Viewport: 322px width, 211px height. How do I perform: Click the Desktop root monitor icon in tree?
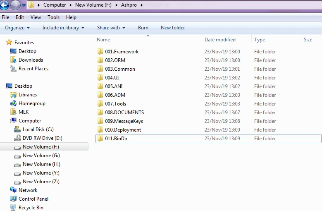[x=9, y=86]
